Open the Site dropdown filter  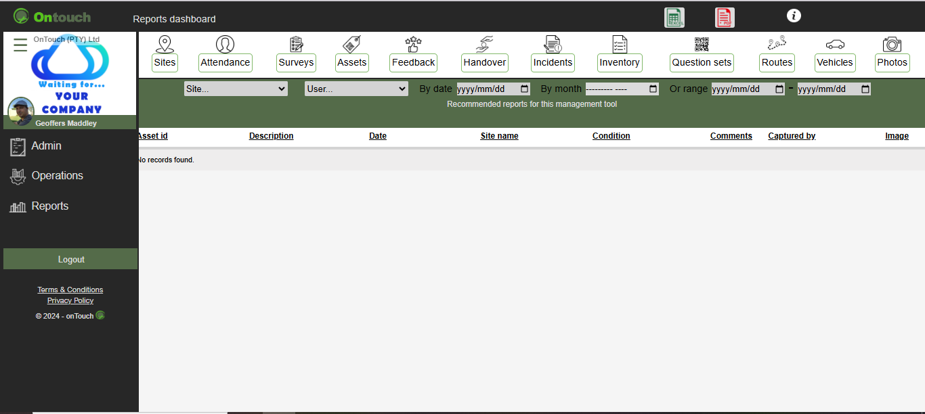point(236,89)
